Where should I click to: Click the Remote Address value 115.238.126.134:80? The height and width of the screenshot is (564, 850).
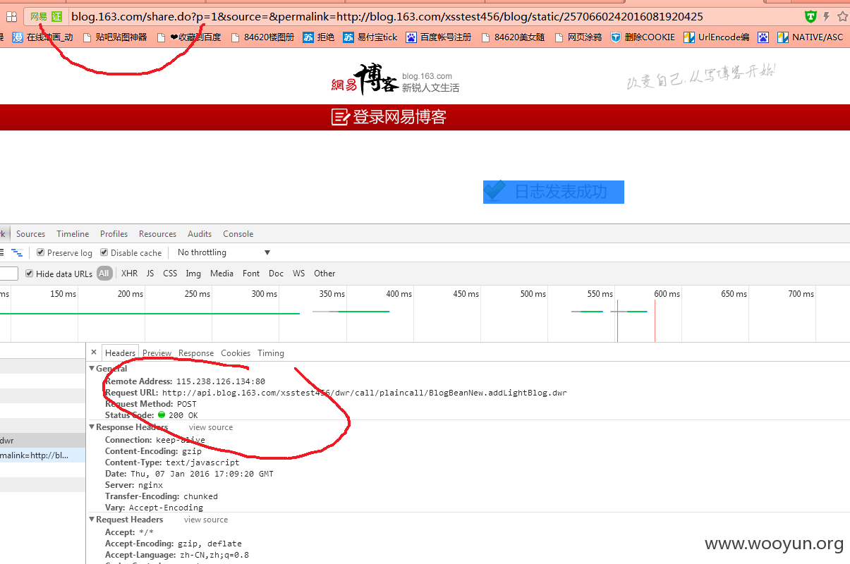[221, 381]
